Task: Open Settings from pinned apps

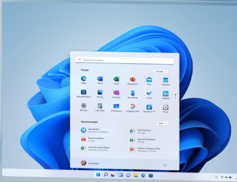Action: click(x=83, y=107)
